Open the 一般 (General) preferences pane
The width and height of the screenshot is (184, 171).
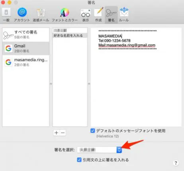[6, 15]
